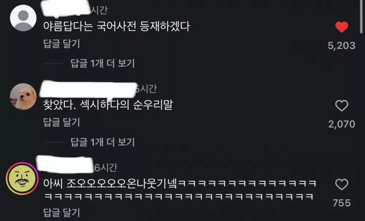Click the 755 like count
Viewport: 365px width, 221px height.
click(342, 203)
